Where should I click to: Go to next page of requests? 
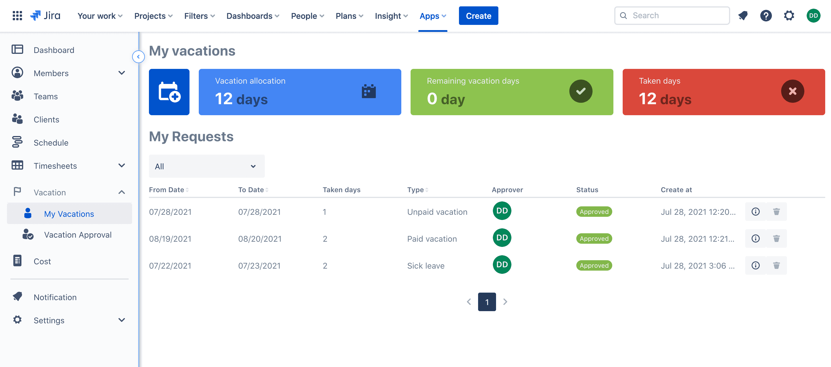(505, 302)
